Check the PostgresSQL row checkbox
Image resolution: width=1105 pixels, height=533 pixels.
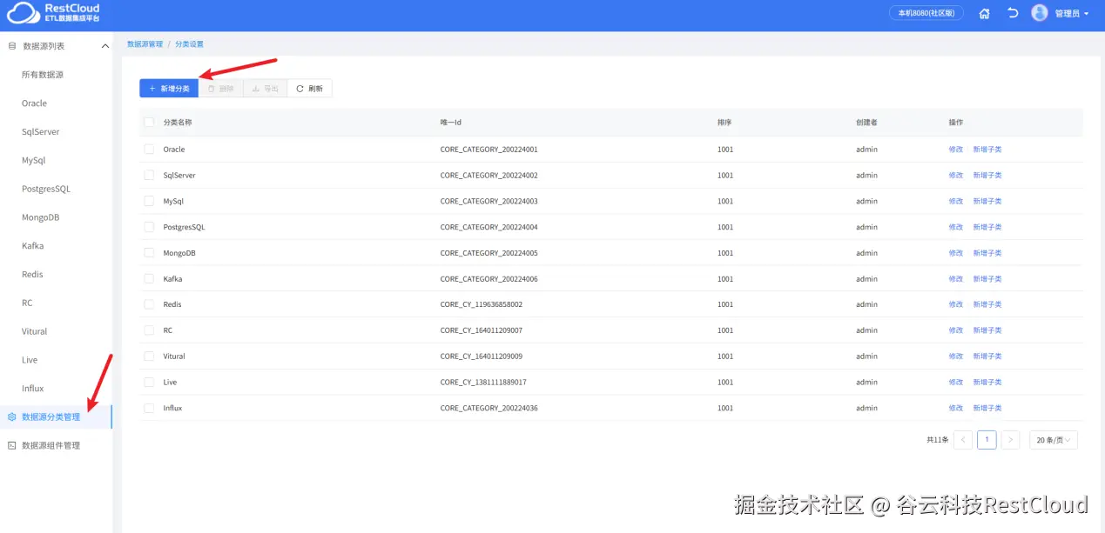(x=149, y=227)
